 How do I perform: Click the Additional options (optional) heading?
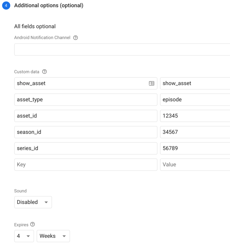[x=49, y=6]
